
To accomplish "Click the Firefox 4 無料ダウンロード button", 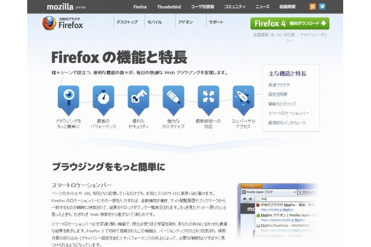I will 290,23.
